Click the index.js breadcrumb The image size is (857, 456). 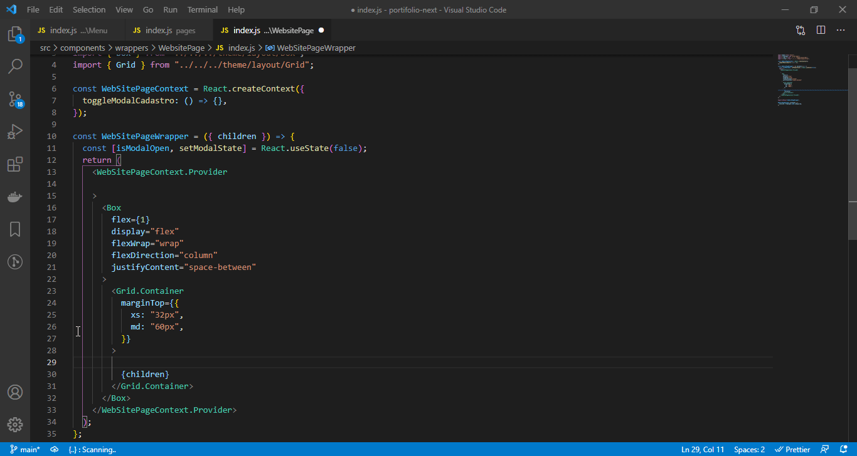point(242,48)
